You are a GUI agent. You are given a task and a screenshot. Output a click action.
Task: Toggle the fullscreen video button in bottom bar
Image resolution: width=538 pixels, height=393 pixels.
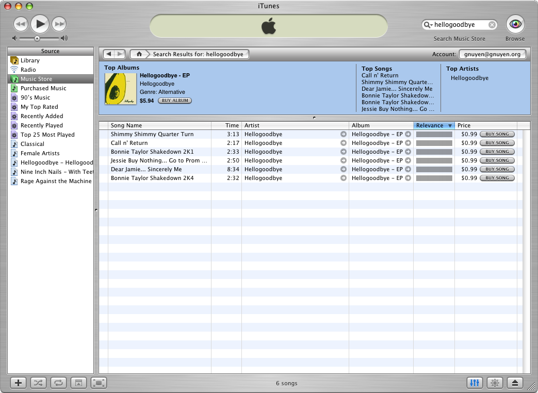[x=99, y=383]
